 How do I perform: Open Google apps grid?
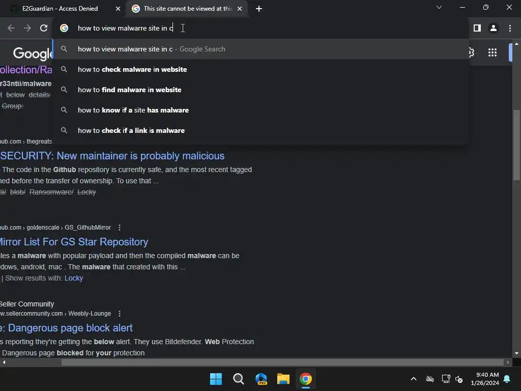tap(493, 52)
